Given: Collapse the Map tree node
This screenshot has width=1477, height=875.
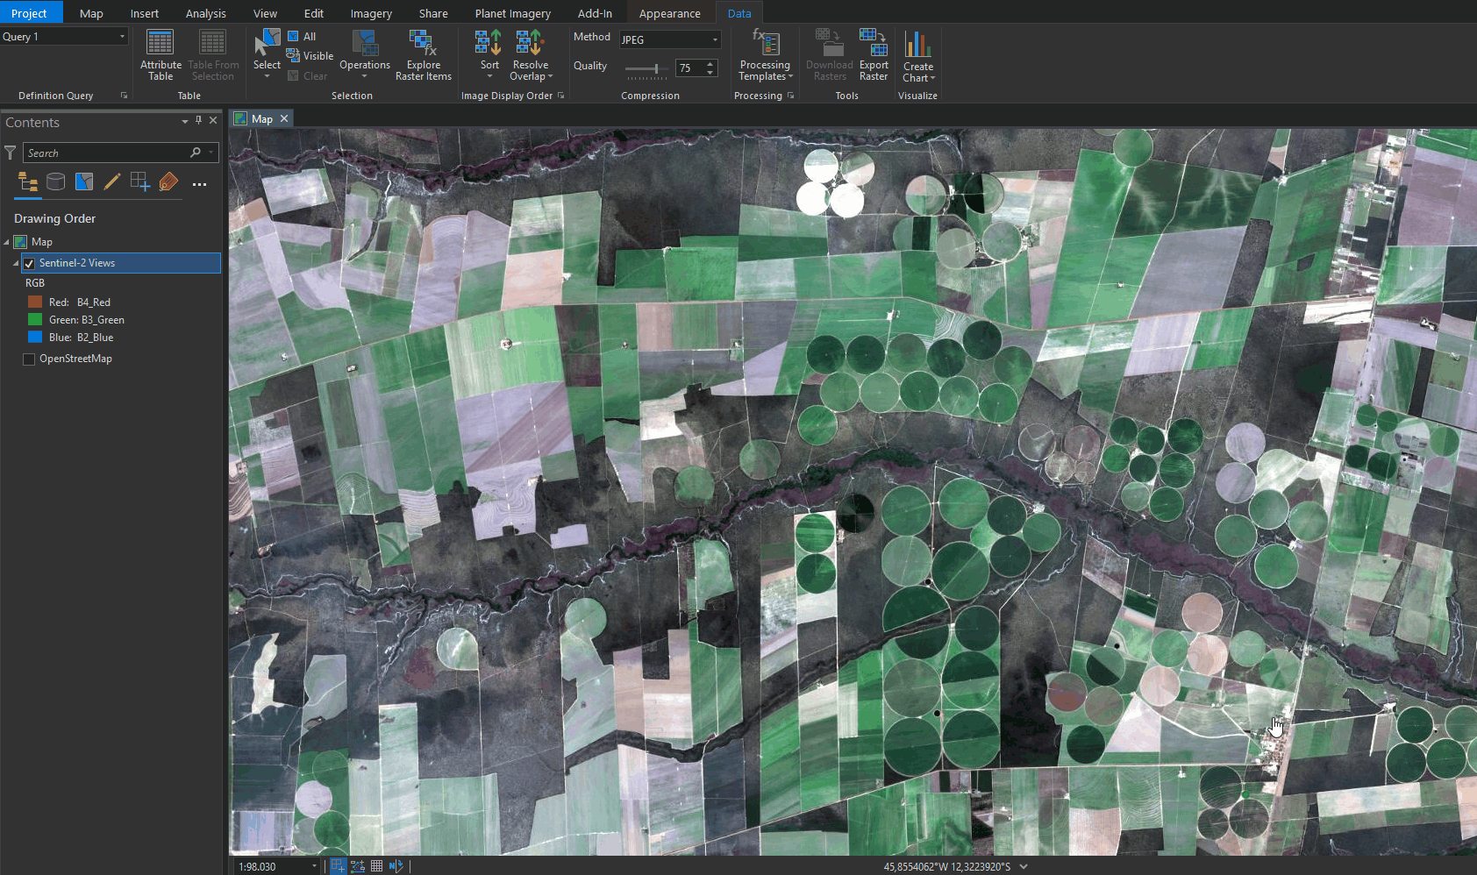Looking at the screenshot, I should 6,243.
